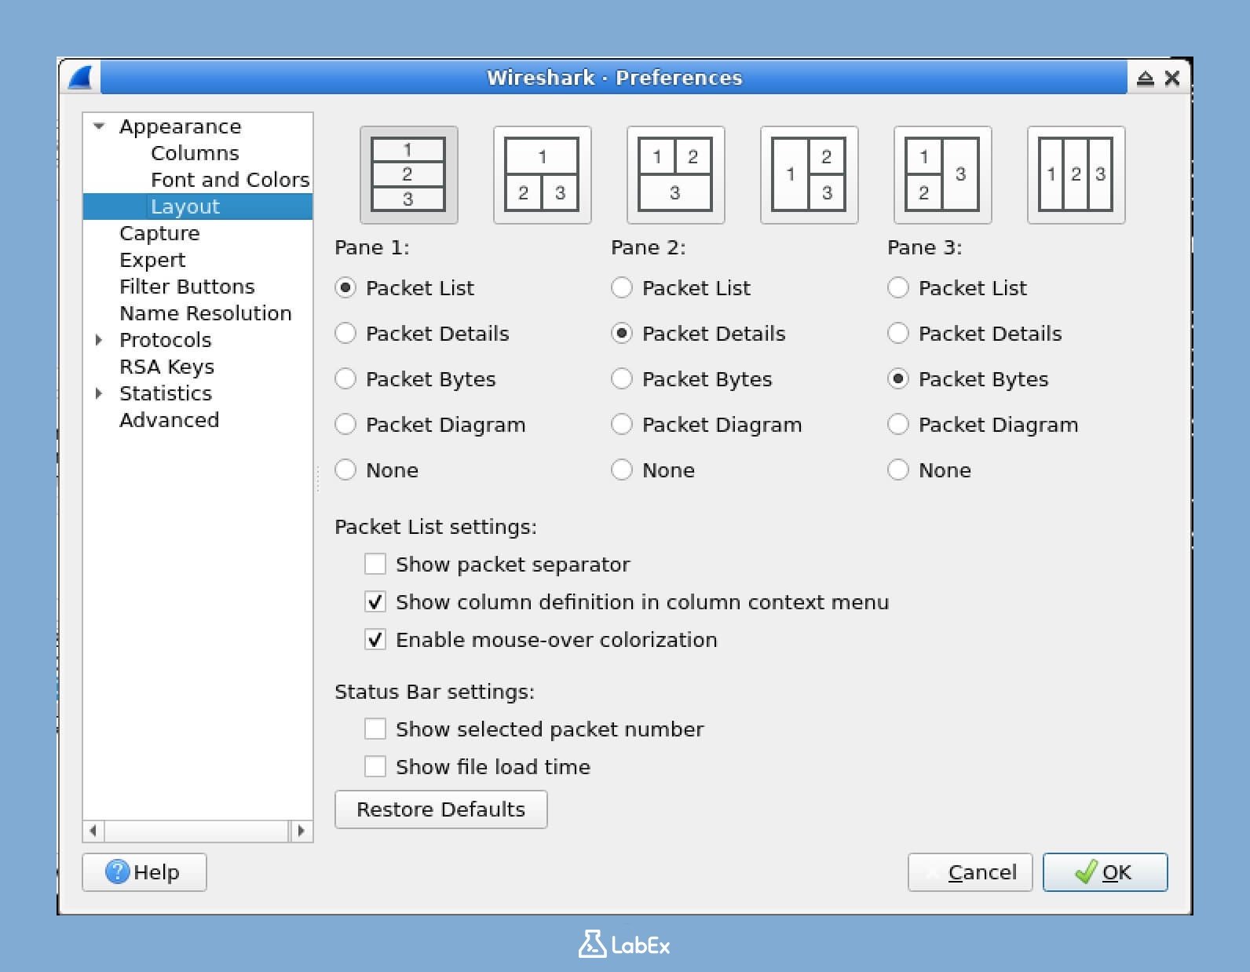Image resolution: width=1250 pixels, height=972 pixels.
Task: Select the stacked 1-2-3 vertical layout icon
Action: tap(408, 174)
